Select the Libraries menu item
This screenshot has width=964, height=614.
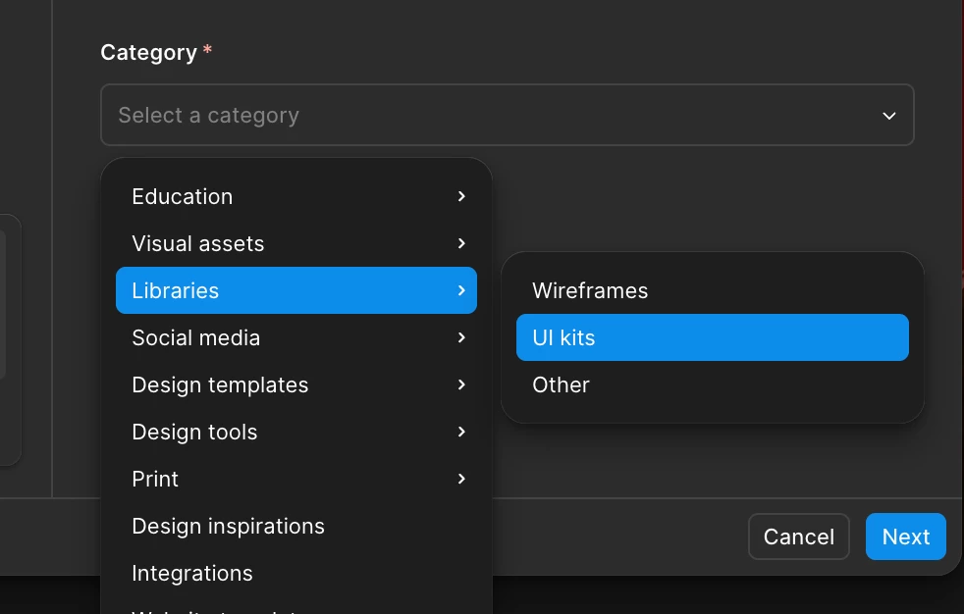177,290
